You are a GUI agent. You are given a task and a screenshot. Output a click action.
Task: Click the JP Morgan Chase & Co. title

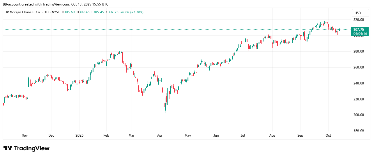pos(23,12)
